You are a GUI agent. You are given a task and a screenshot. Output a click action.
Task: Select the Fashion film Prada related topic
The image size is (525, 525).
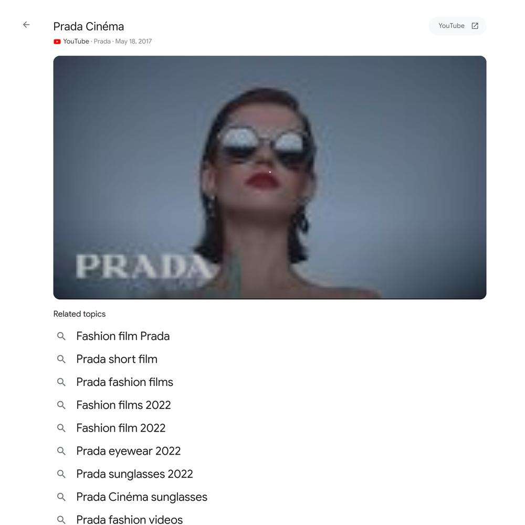coord(123,336)
